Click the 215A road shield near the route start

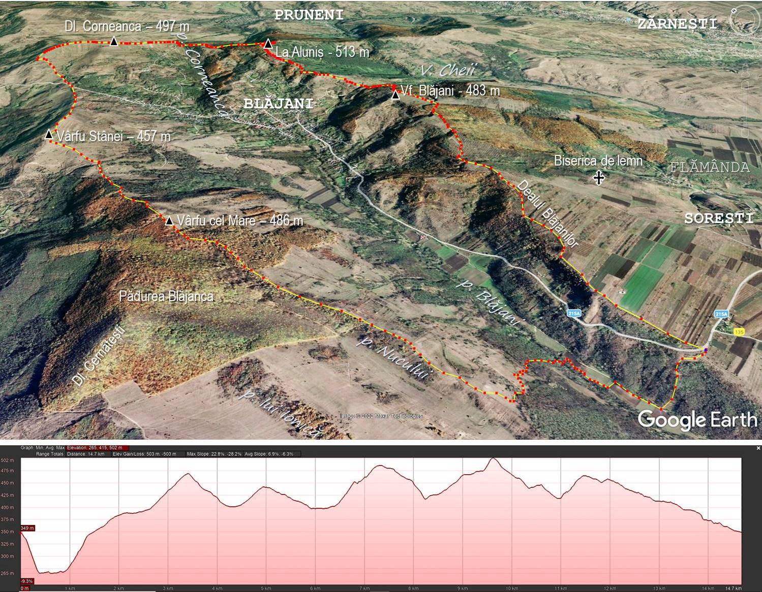pos(721,314)
